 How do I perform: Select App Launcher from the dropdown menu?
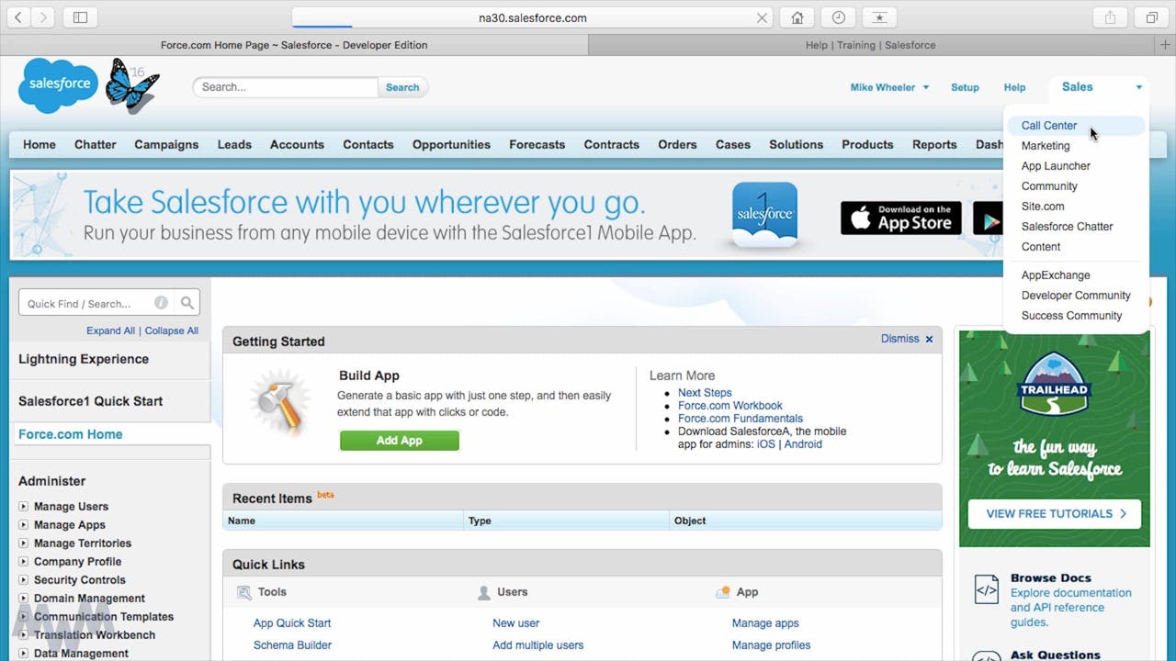tap(1056, 166)
